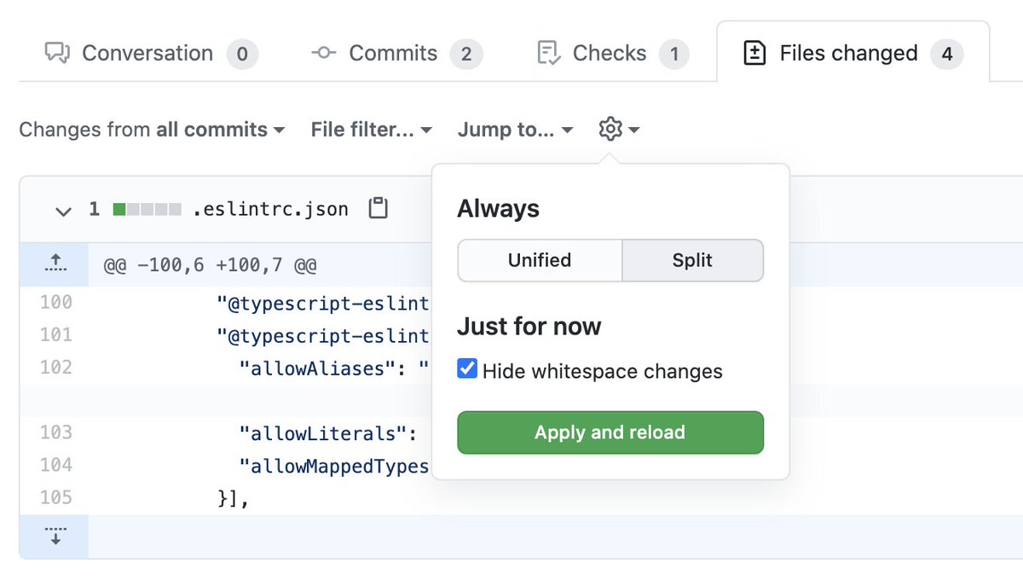Click the "allowAliases" code line
The image size is (1023, 586).
click(x=334, y=368)
